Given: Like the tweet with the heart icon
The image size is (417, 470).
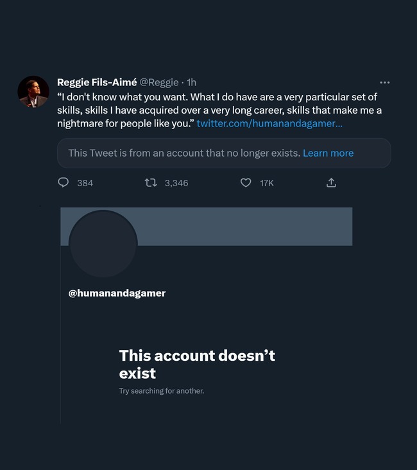Looking at the screenshot, I should point(246,183).
